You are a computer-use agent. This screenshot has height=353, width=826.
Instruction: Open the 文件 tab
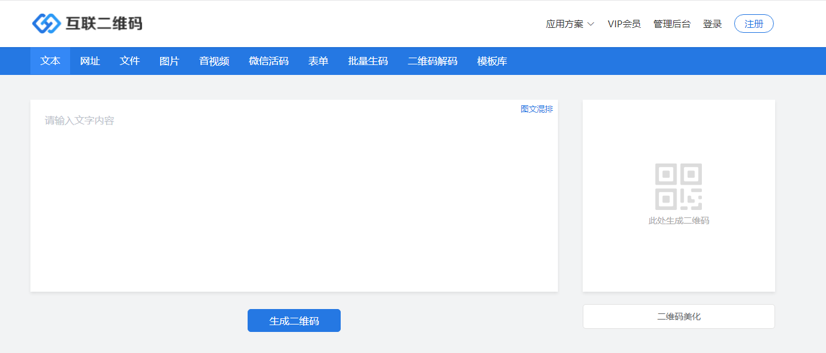coord(130,61)
